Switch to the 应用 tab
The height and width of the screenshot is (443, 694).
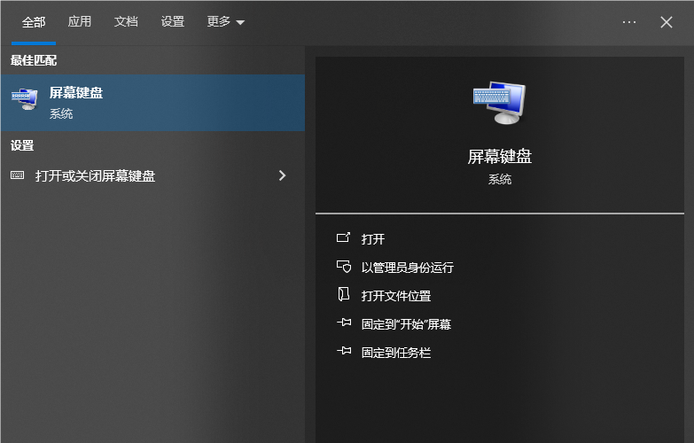click(80, 21)
